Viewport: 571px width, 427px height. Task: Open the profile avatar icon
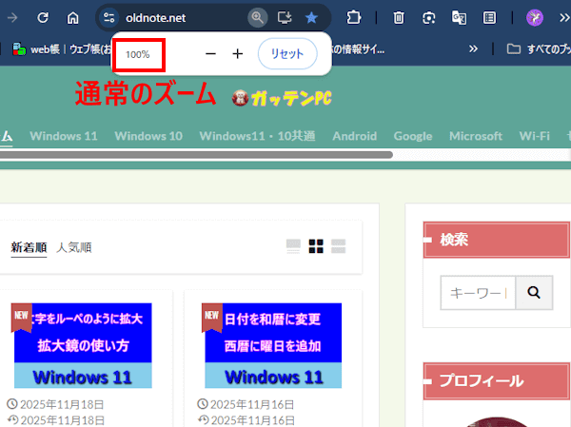535,17
